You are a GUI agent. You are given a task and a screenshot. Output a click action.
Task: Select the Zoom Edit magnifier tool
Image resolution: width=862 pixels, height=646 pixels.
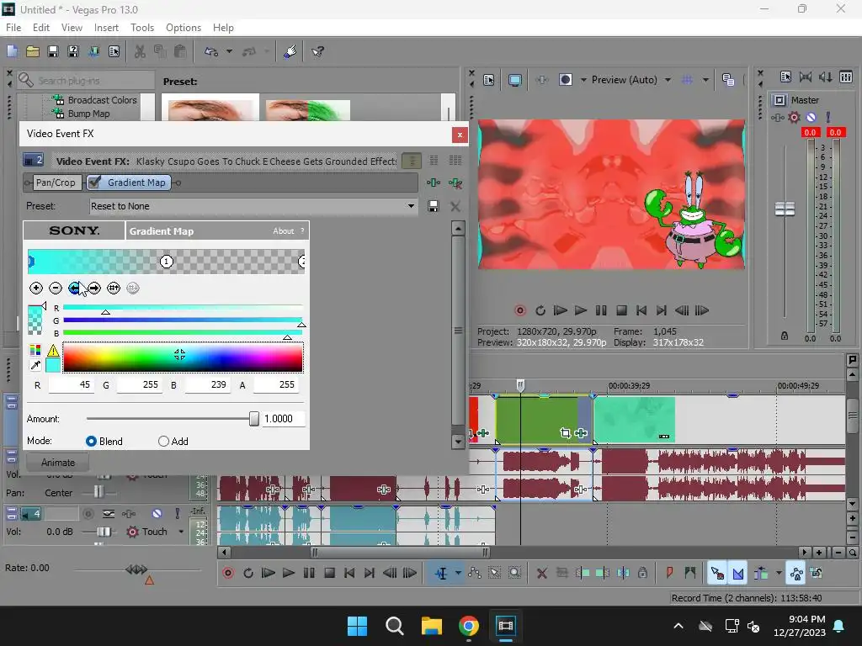tap(514, 574)
